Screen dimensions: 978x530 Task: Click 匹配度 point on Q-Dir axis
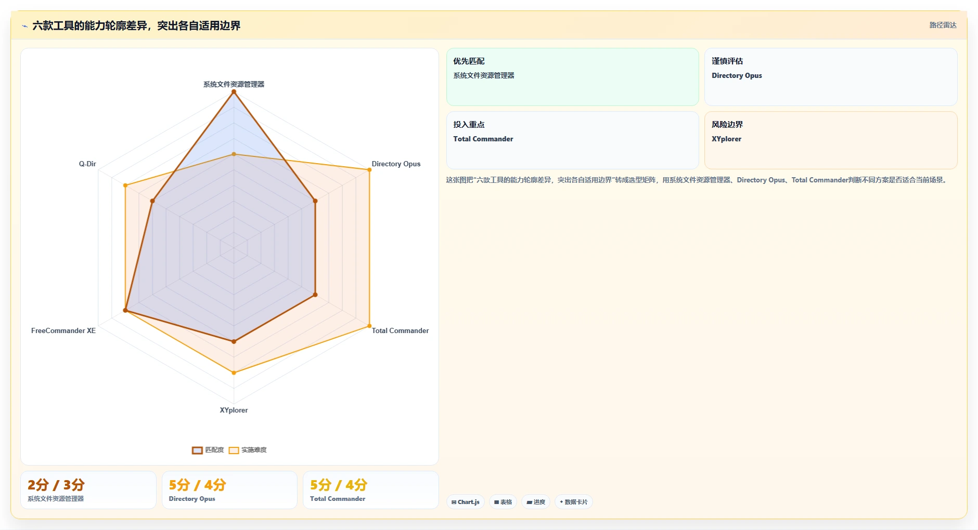pos(152,201)
